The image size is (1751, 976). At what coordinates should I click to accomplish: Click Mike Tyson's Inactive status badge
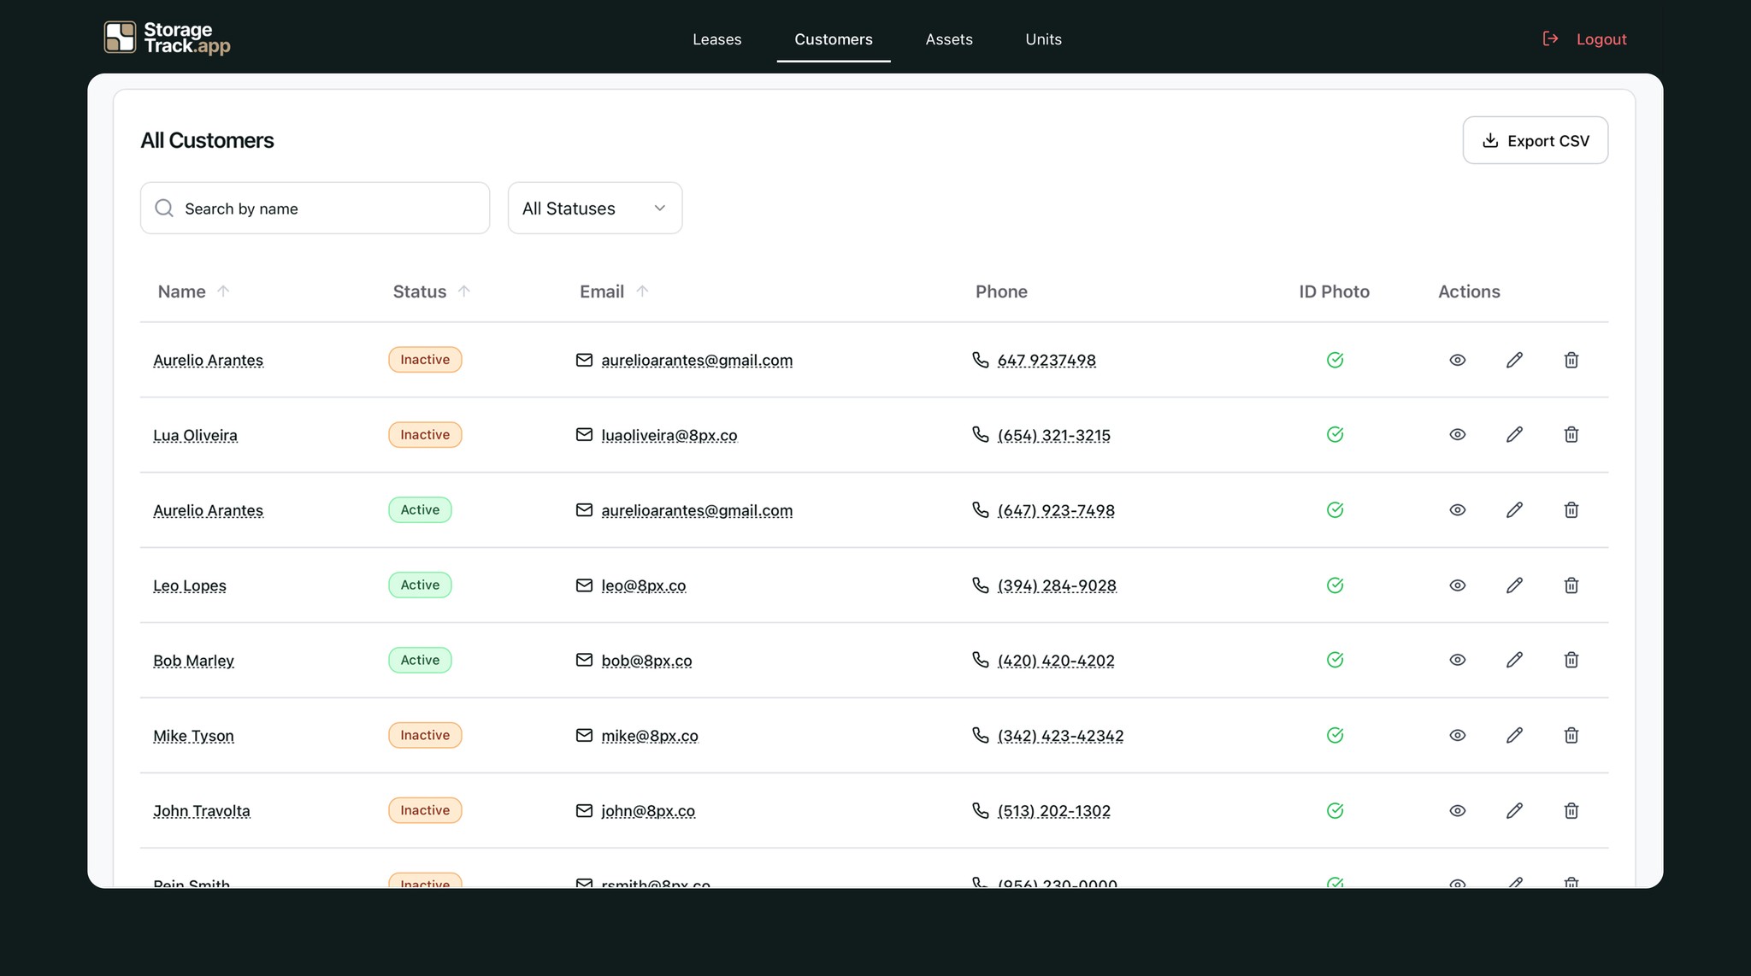click(x=425, y=735)
